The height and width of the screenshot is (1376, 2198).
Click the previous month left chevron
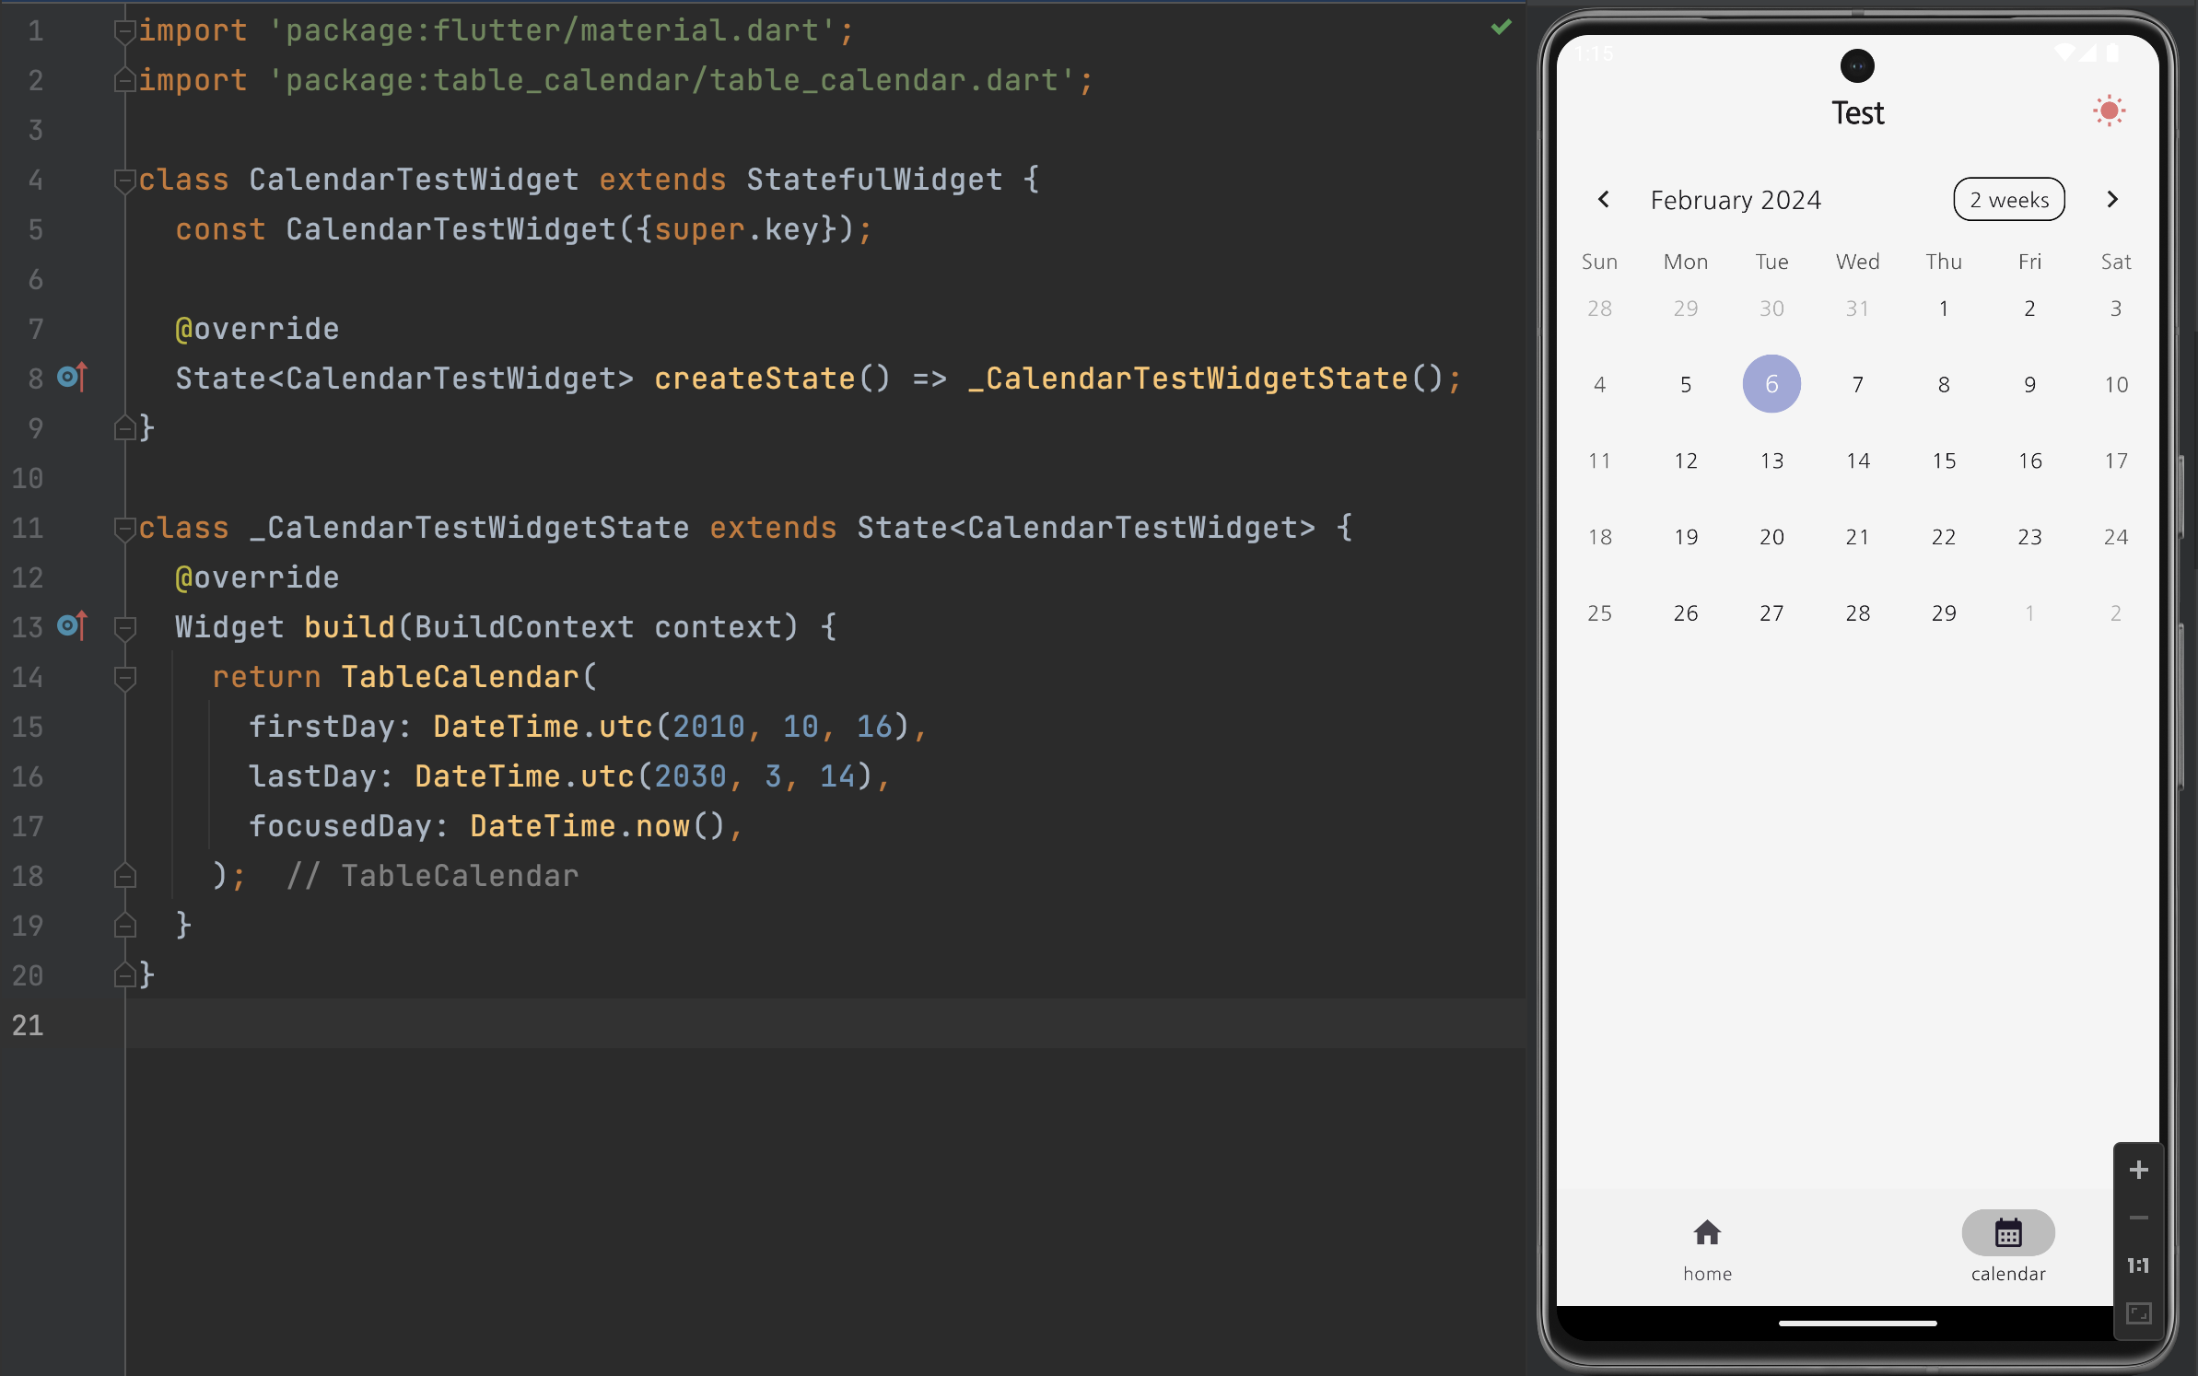tap(1604, 200)
